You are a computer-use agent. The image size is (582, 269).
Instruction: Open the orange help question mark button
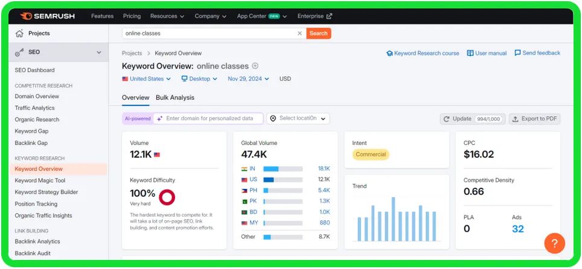point(554,243)
